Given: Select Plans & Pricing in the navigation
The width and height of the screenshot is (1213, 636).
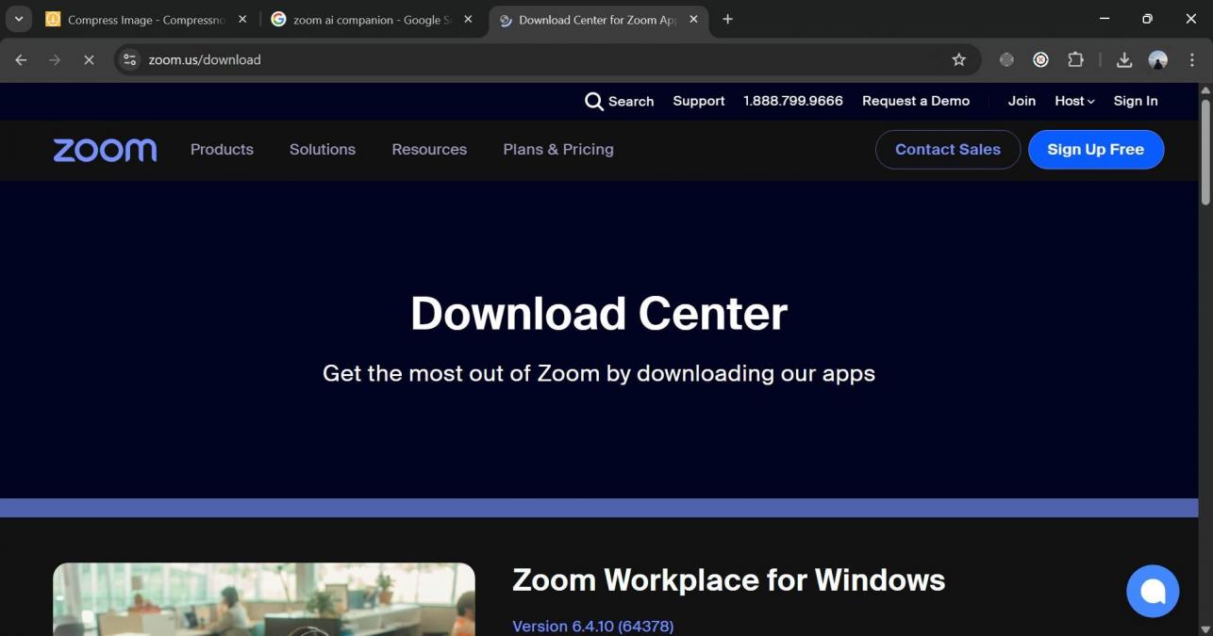Looking at the screenshot, I should pyautogui.click(x=557, y=149).
